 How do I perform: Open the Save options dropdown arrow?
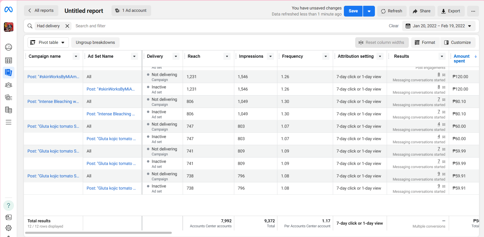coord(369,11)
